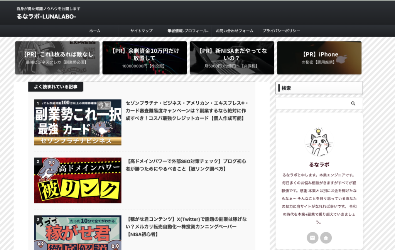Go to お問い合わせフォーム page
Image resolution: width=395 pixels, height=250 pixels.
point(235,31)
